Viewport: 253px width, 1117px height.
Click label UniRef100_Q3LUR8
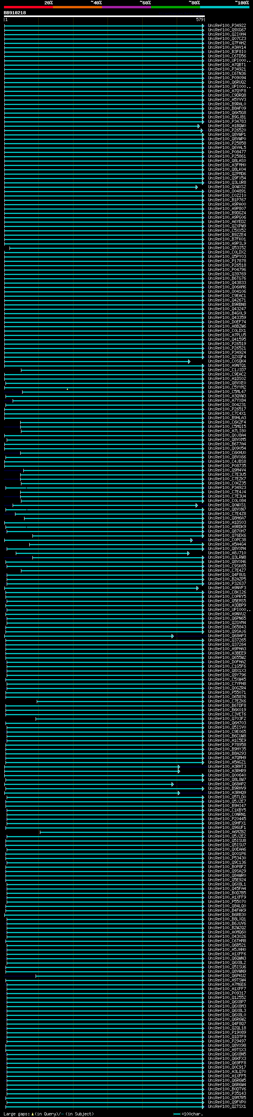point(227,183)
